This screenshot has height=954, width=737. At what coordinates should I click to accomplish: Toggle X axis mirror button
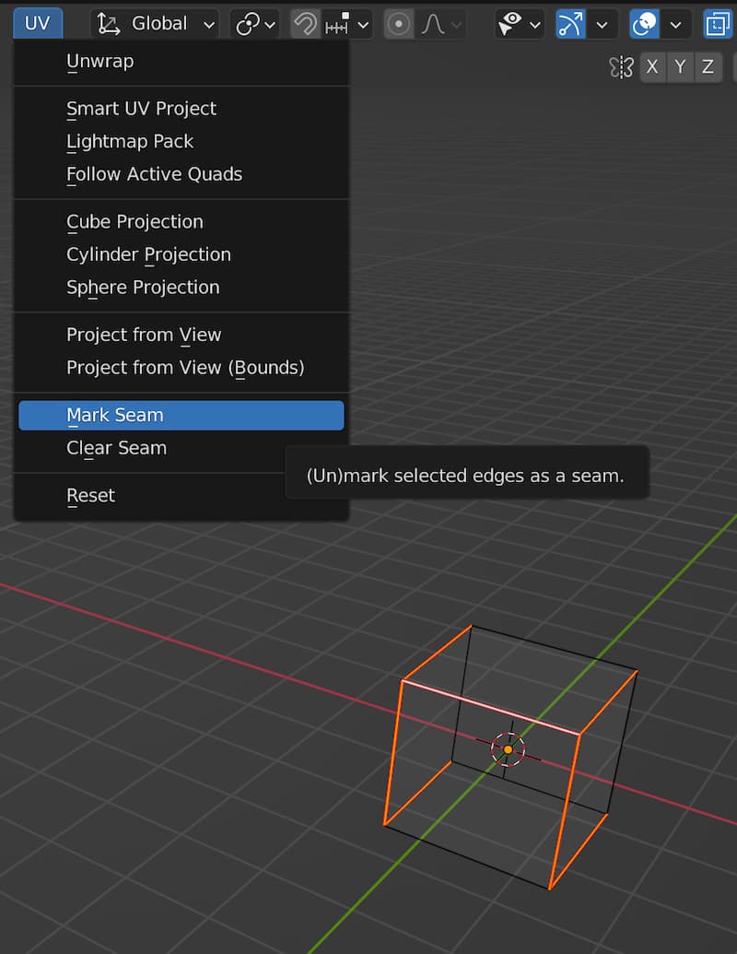click(652, 66)
